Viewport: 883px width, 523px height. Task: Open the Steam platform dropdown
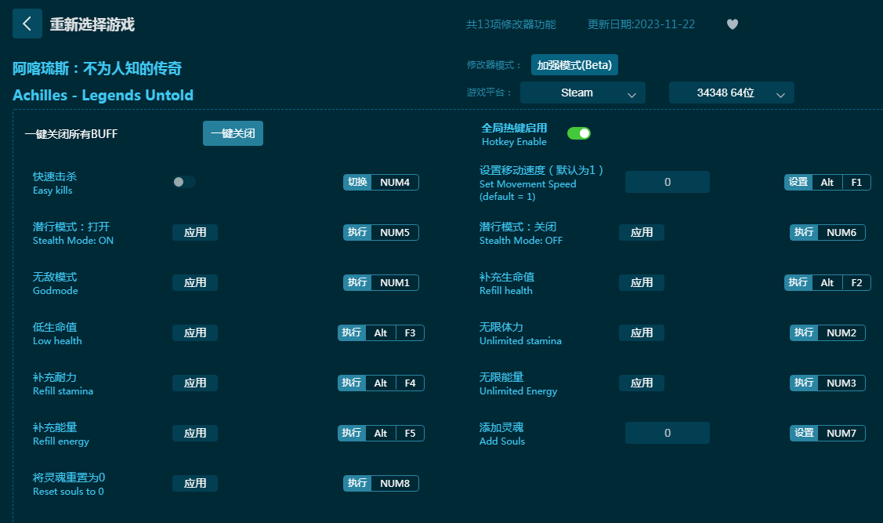583,93
